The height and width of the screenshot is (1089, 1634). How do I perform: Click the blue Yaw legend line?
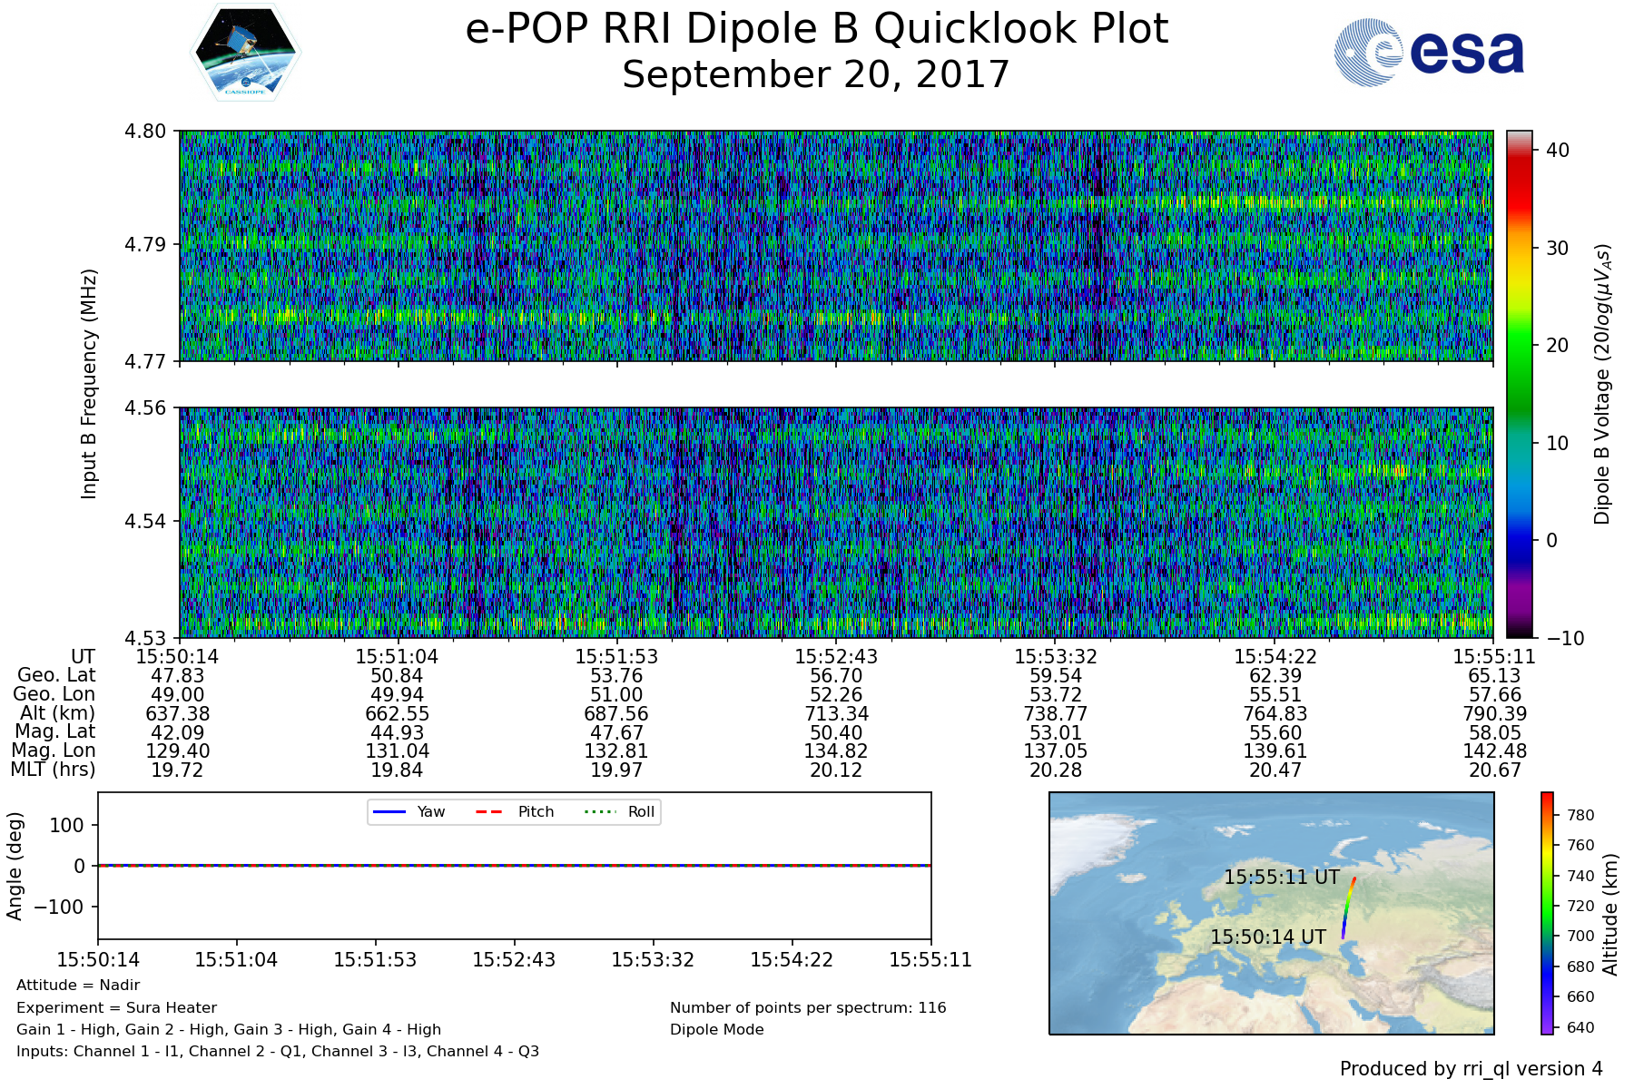tap(389, 811)
